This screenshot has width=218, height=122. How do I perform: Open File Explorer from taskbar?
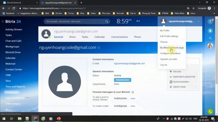point(20,119)
